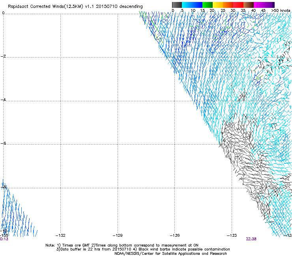Click the '10' label under the color bar

click(193, 10)
